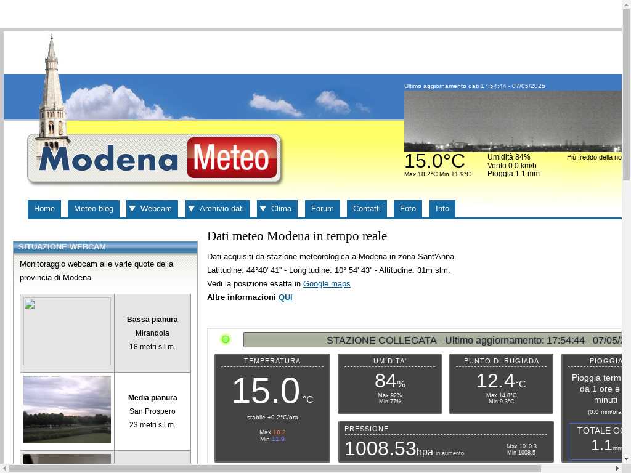This screenshot has width=631, height=473.
Task: Click the 84% humidity value in the panel
Action: point(389,381)
